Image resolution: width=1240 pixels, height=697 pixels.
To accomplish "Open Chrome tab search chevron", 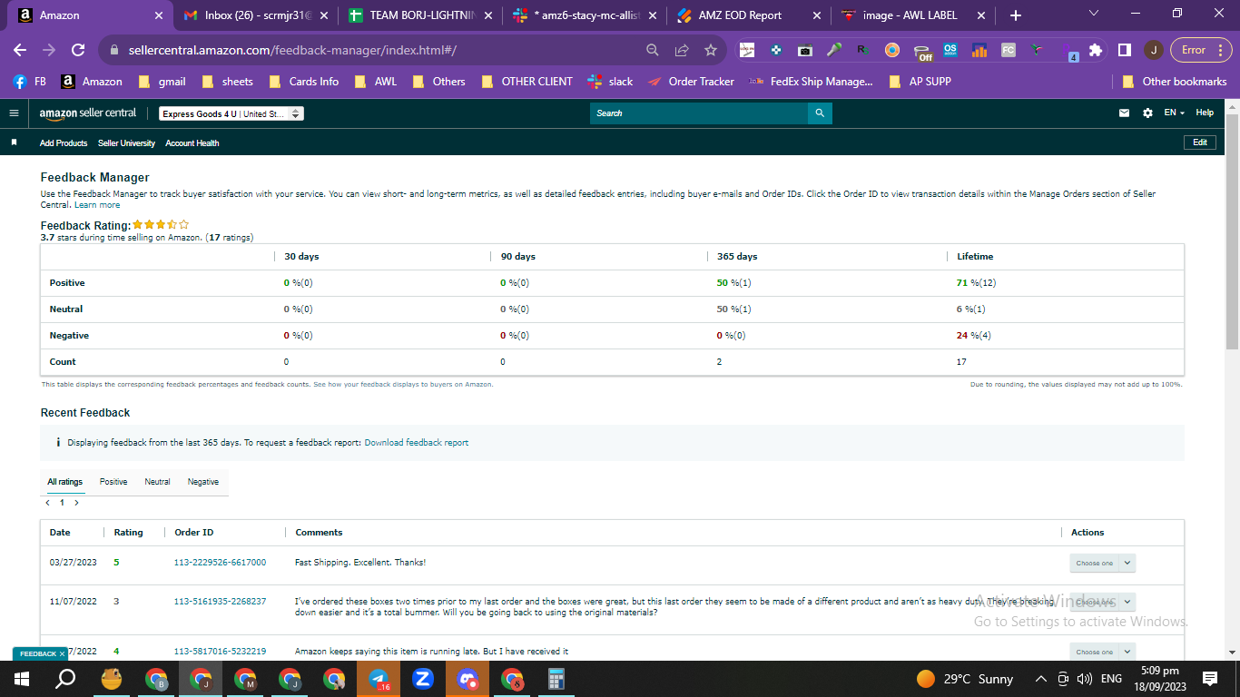I will point(1093,14).
